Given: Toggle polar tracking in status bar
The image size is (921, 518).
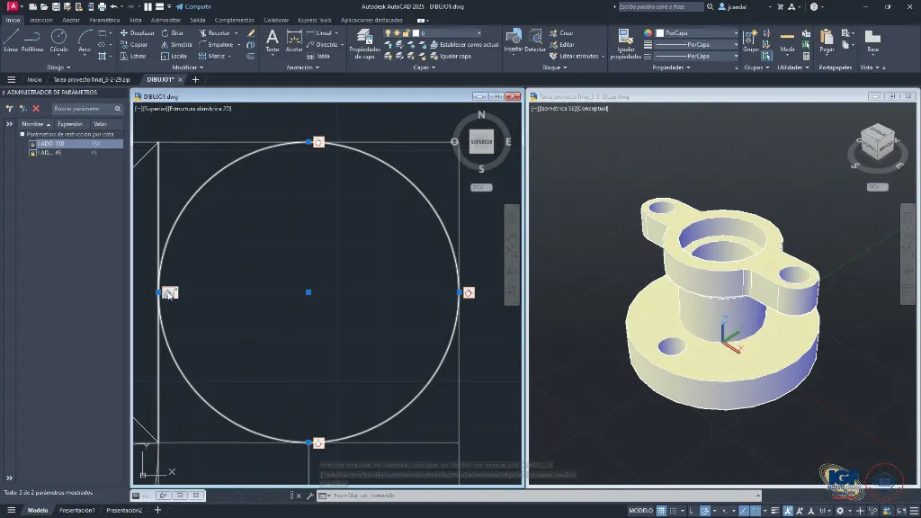Looking at the screenshot, I should click(704, 511).
